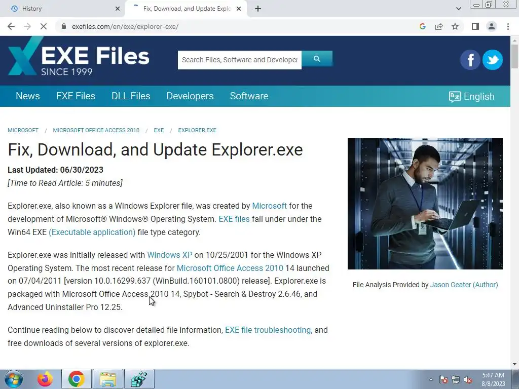Open Action Center flag tray icon
This screenshot has width=519, height=389.
coord(443,379)
